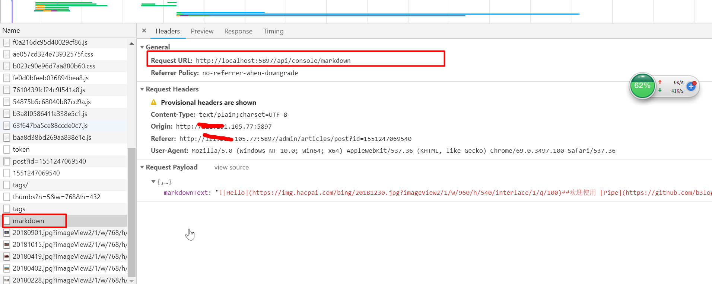Click the Referrer Policy value no-referrer-when-downgrade
Viewport: 712px width, 284px height.
[x=250, y=73]
